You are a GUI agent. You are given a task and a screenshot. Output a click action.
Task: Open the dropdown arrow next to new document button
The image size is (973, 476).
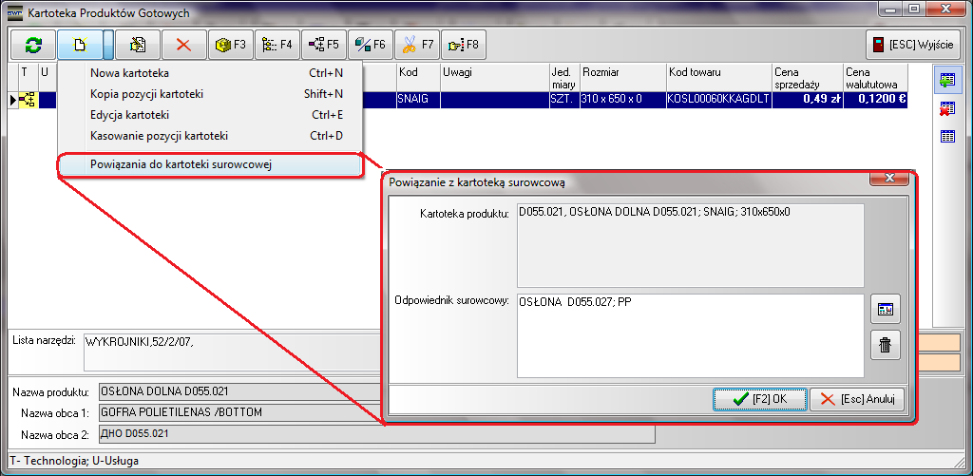pos(108,45)
